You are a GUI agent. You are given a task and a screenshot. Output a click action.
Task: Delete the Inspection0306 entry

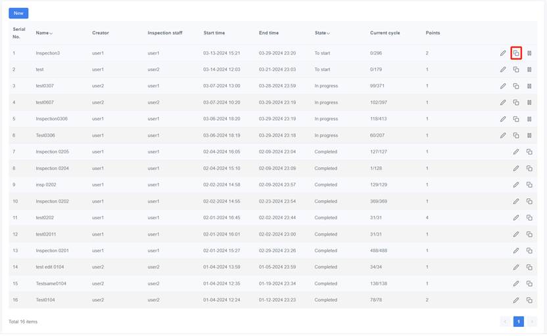[529, 119]
